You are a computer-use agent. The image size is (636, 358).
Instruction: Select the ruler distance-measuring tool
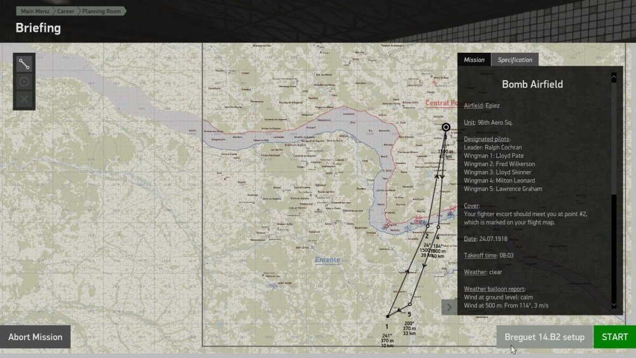pos(24,64)
